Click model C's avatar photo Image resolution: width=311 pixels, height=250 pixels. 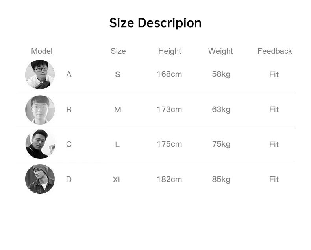click(x=40, y=144)
